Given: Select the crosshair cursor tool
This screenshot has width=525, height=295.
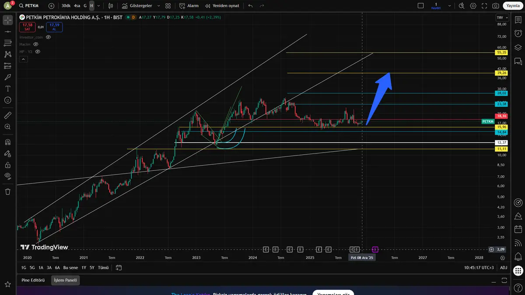Looking at the screenshot, I should click(7, 21).
